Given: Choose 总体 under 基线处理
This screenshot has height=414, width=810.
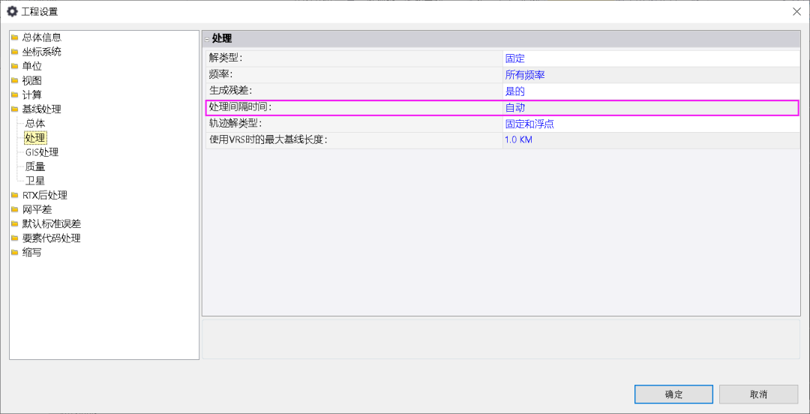Looking at the screenshot, I should point(35,124).
